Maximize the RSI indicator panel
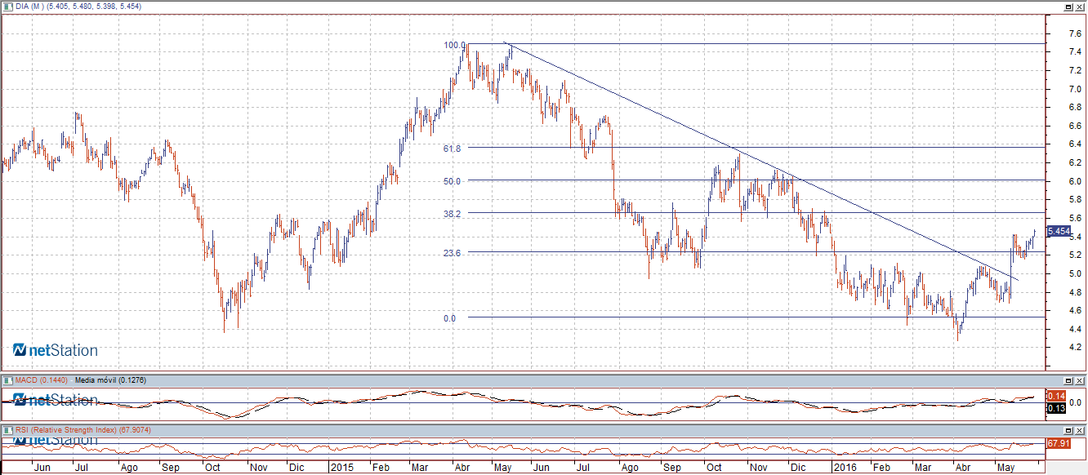This screenshot has height=475, width=1088. (x=1068, y=430)
